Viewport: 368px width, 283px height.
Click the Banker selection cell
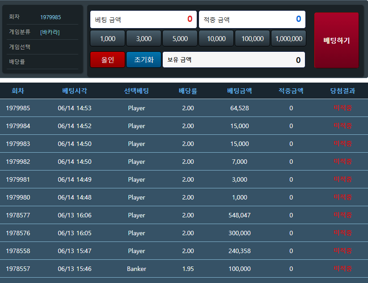click(x=136, y=269)
